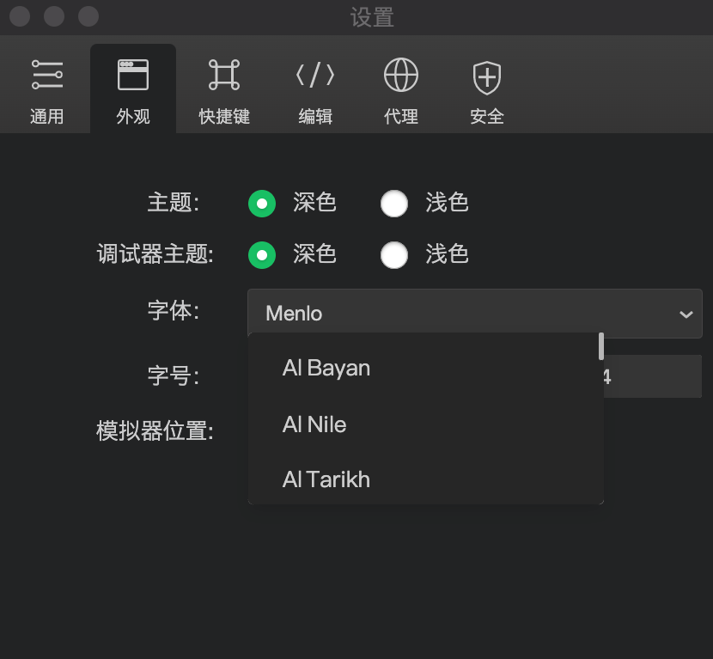Switch to the 安全 tab label

point(487,117)
